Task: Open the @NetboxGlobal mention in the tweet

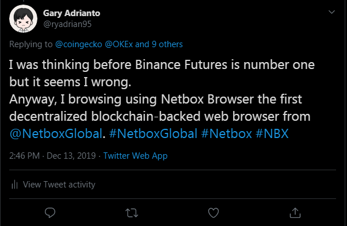Action: [x=56, y=134]
